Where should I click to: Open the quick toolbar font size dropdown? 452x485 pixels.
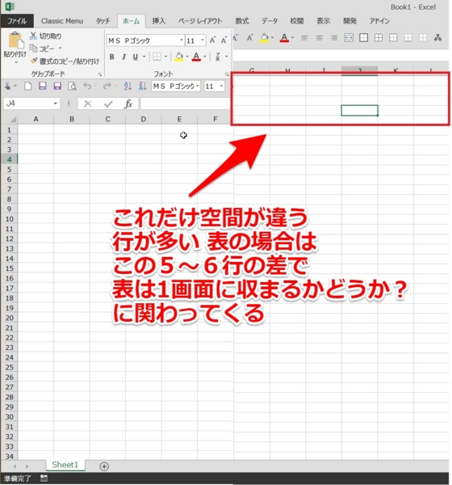pyautogui.click(x=221, y=86)
